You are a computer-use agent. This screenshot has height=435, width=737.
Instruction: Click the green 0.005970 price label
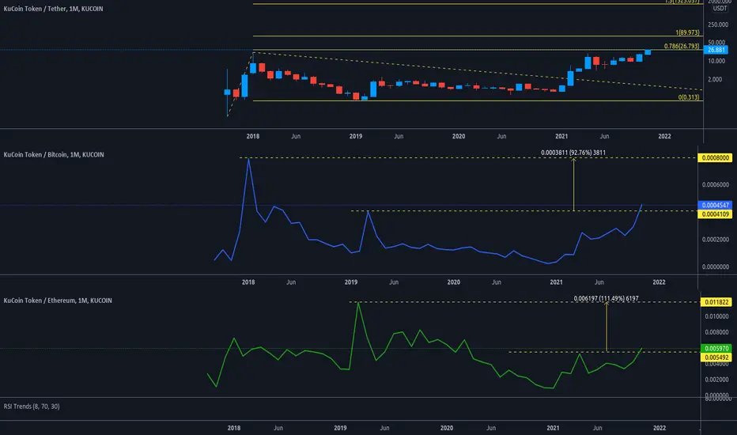click(716, 349)
